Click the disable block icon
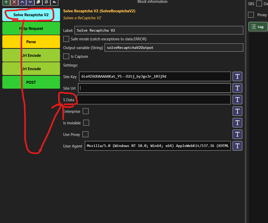 [46, 2]
